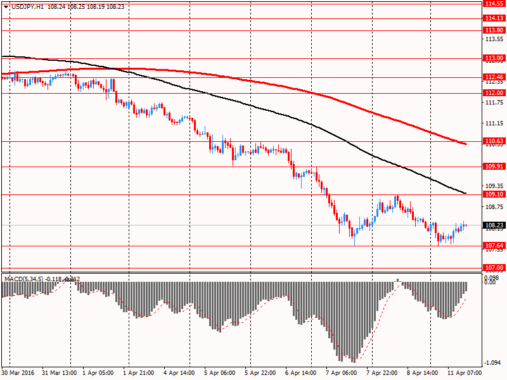Select the 7 Apr 06:00 time label
The width and height of the screenshot is (507, 380).
342,373
